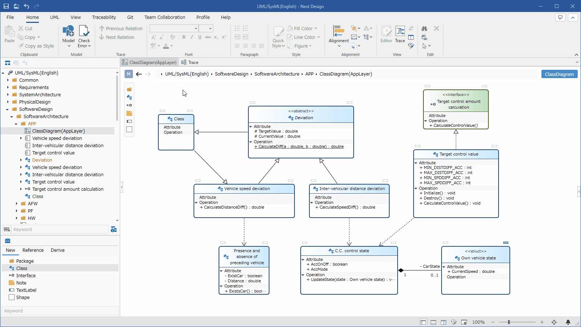This screenshot has width=581, height=327.
Task: Click the binoculars Find icon
Action: [424, 28]
